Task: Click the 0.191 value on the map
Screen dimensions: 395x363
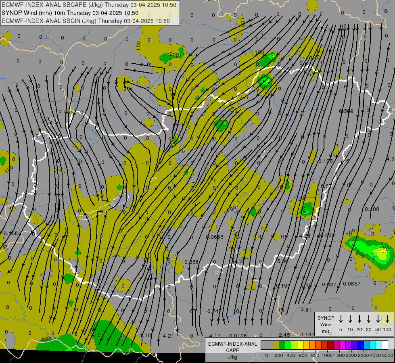Action: coord(283,286)
